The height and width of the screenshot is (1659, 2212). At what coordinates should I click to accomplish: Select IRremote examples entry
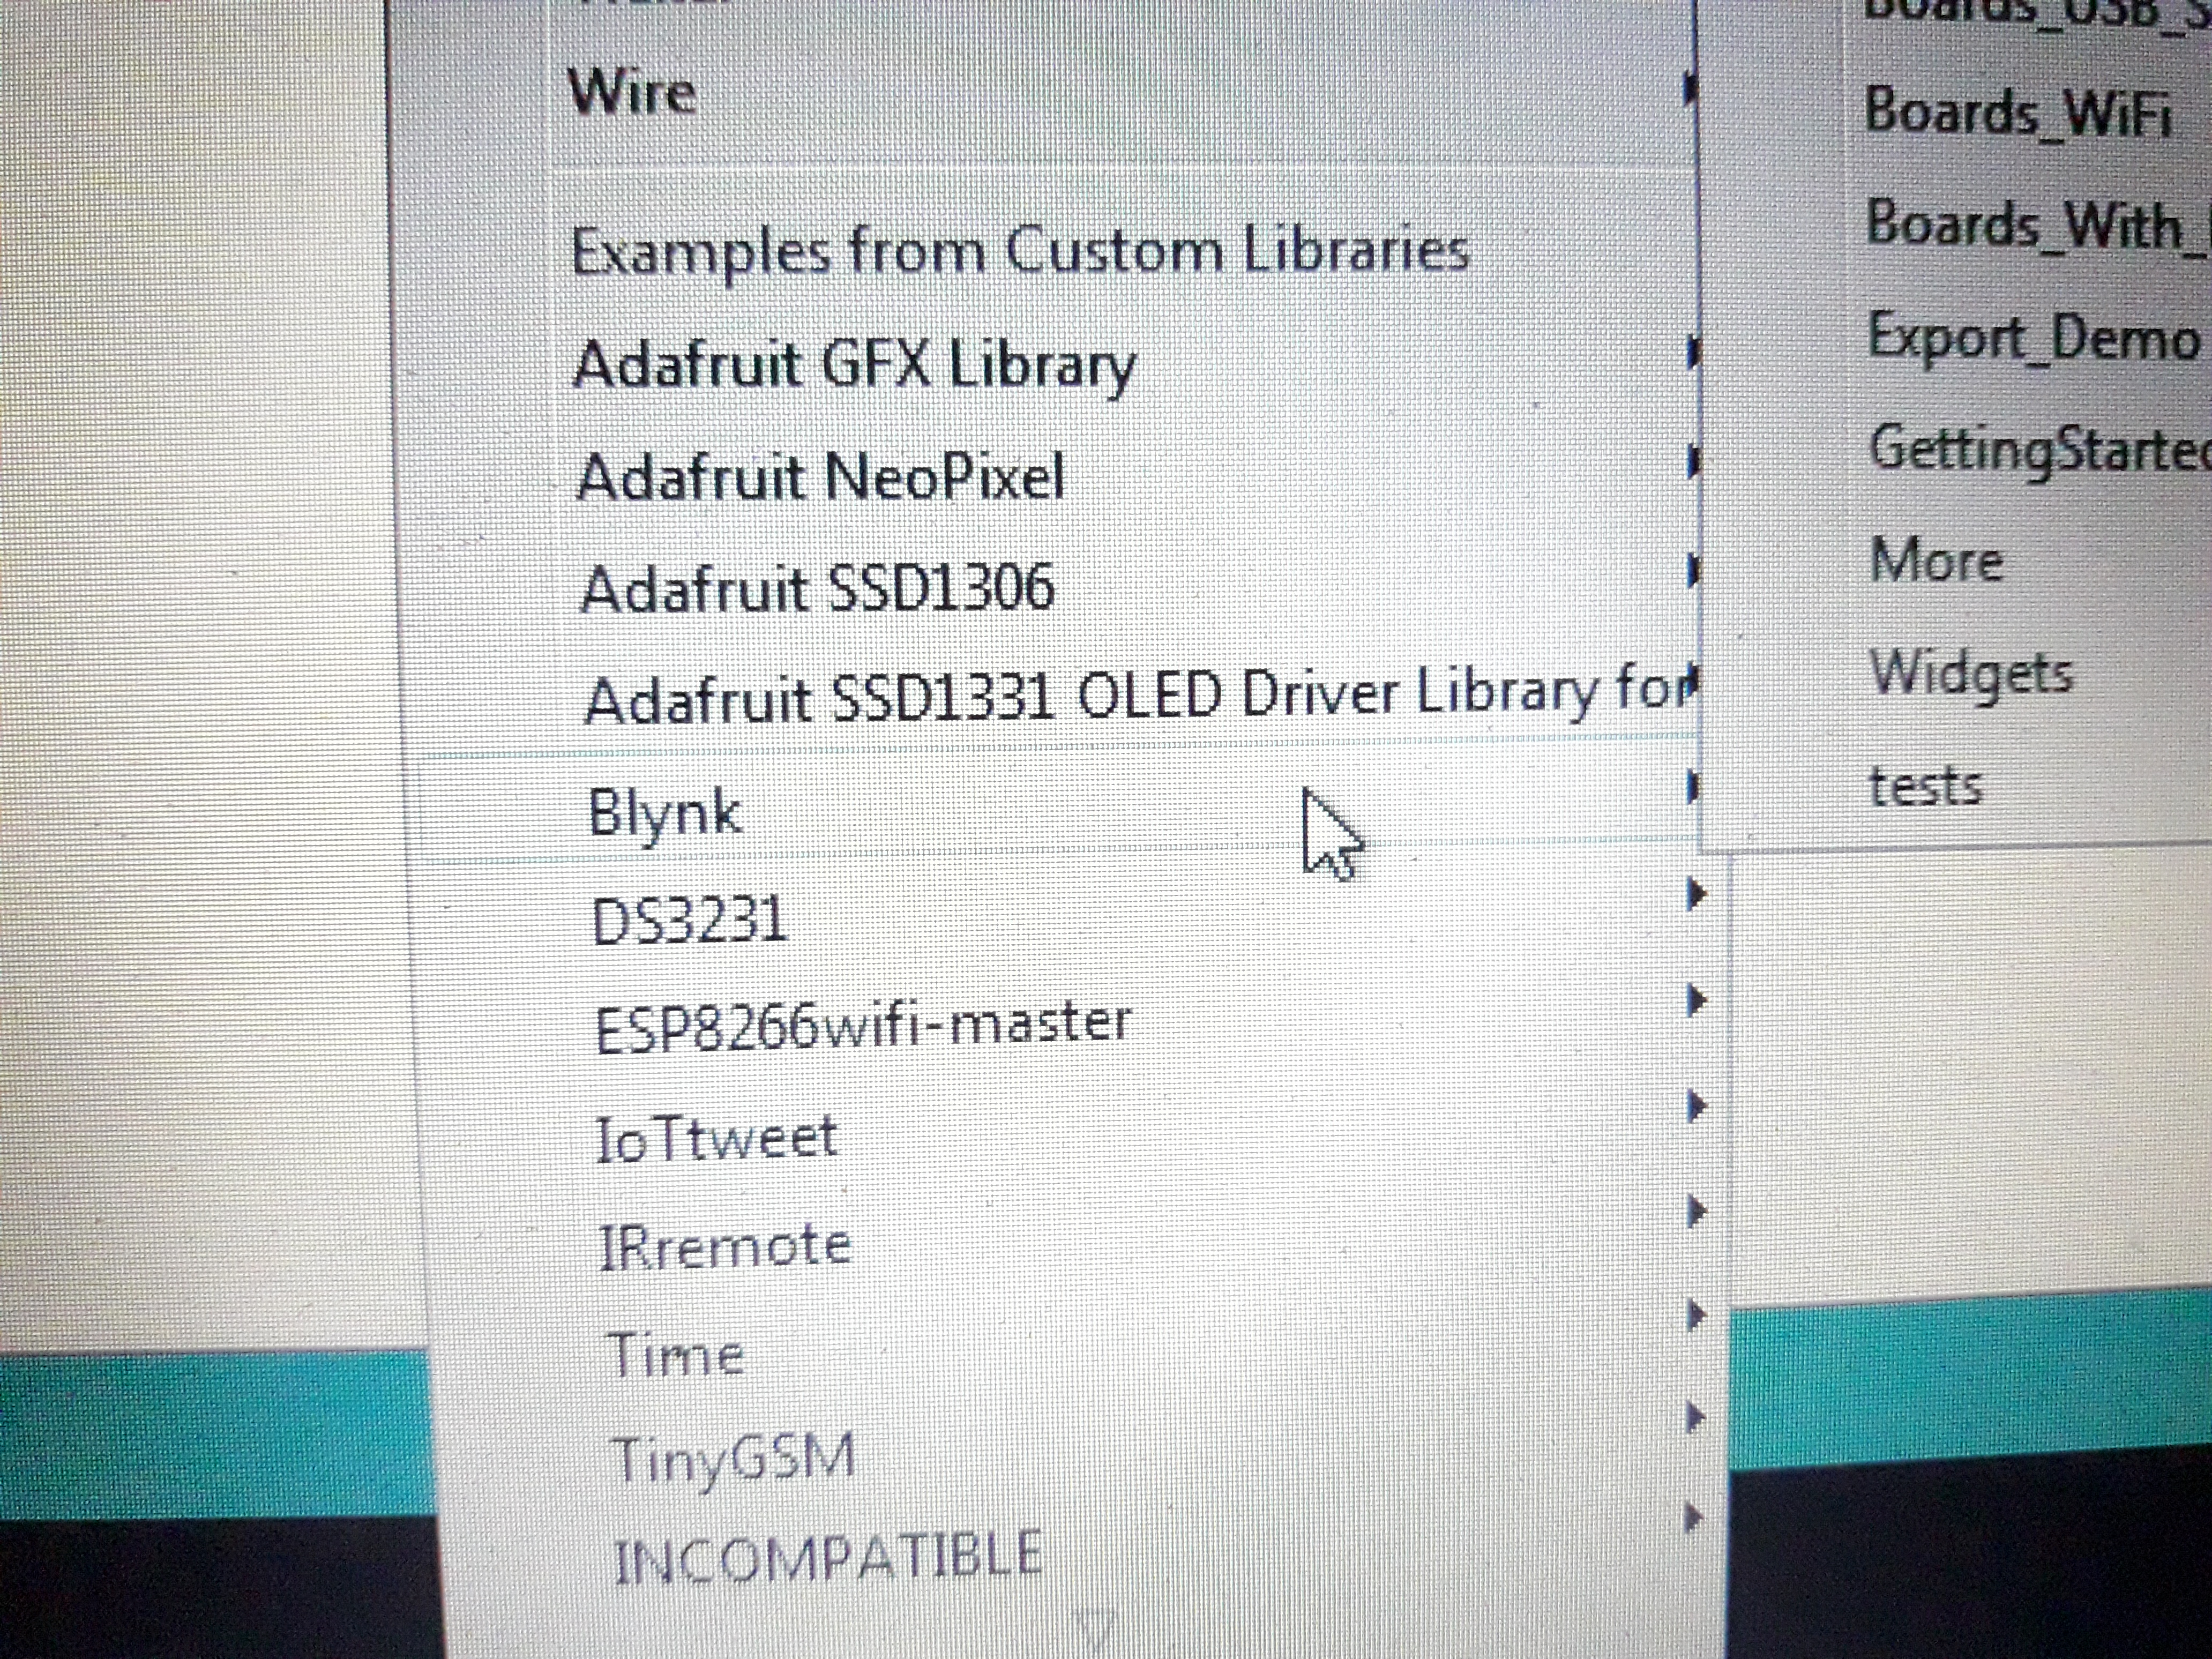(x=724, y=1246)
